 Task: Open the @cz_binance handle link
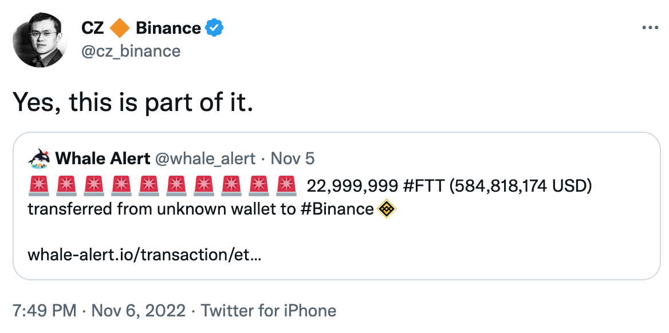tap(131, 51)
